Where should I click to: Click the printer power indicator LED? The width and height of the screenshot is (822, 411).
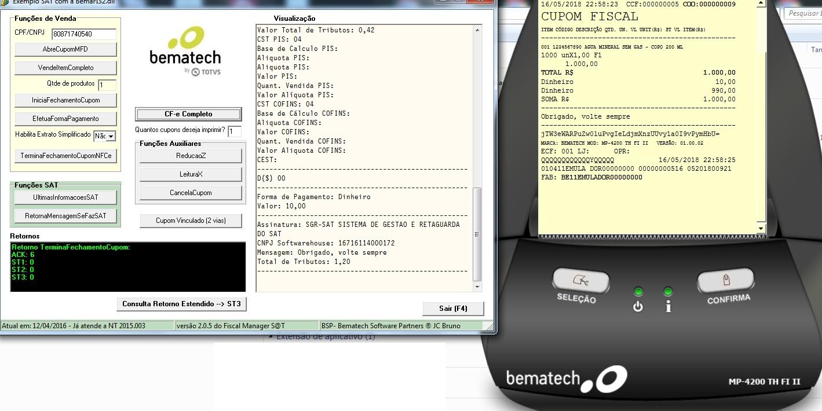(x=638, y=292)
